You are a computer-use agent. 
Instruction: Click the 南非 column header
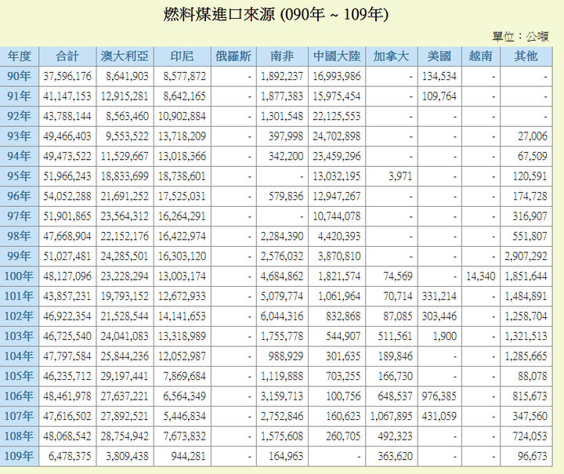pyautogui.click(x=282, y=56)
